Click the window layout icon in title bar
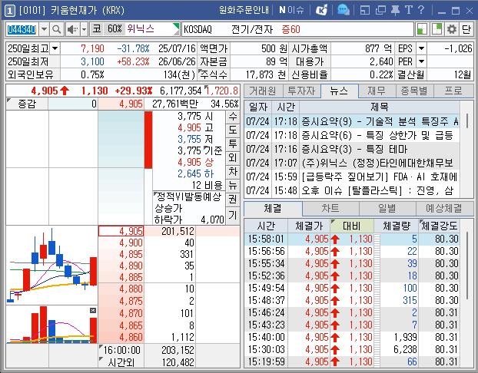 tap(365, 11)
